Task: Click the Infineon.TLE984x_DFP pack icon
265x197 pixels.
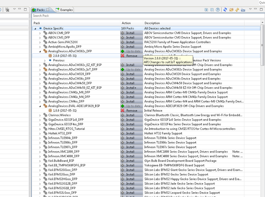Action: click(45, 138)
